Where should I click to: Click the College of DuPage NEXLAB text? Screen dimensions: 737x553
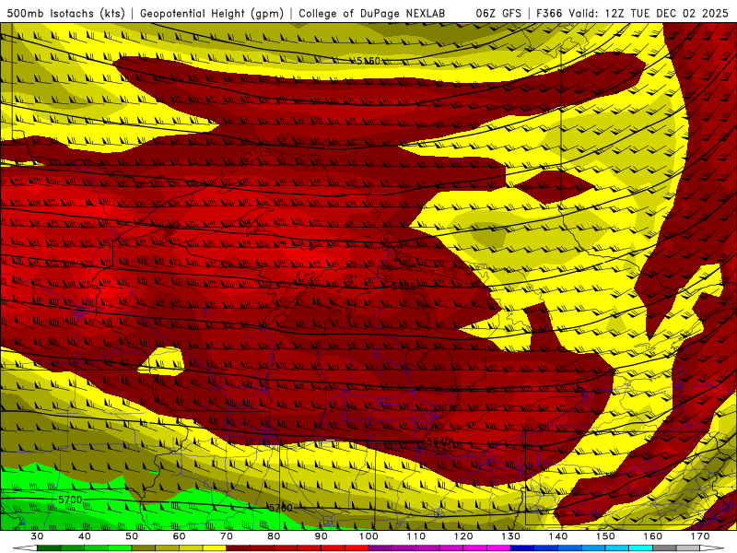click(x=371, y=13)
